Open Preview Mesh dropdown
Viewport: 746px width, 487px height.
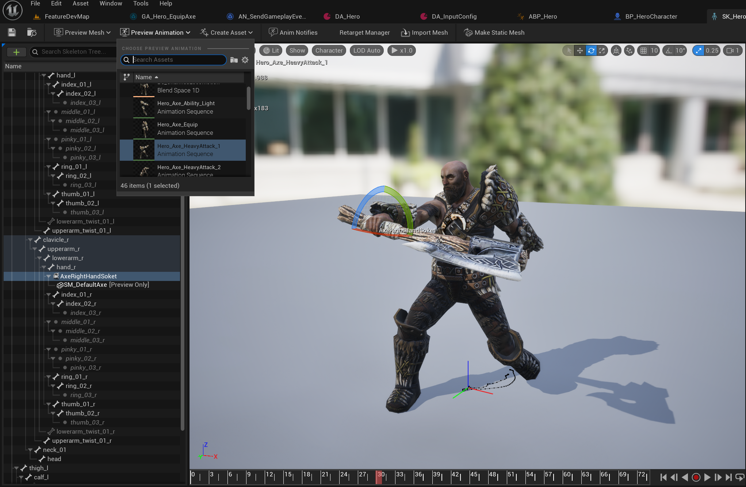[x=82, y=33]
